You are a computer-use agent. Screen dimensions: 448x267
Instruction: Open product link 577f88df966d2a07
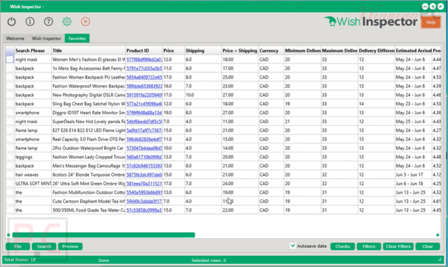(144, 59)
